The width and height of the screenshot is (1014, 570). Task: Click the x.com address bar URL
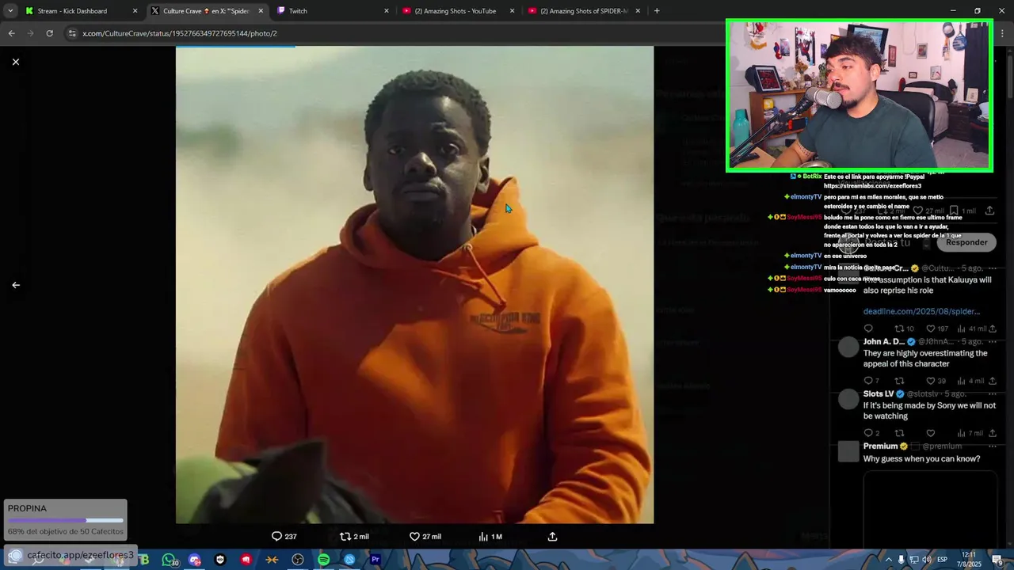click(x=180, y=33)
